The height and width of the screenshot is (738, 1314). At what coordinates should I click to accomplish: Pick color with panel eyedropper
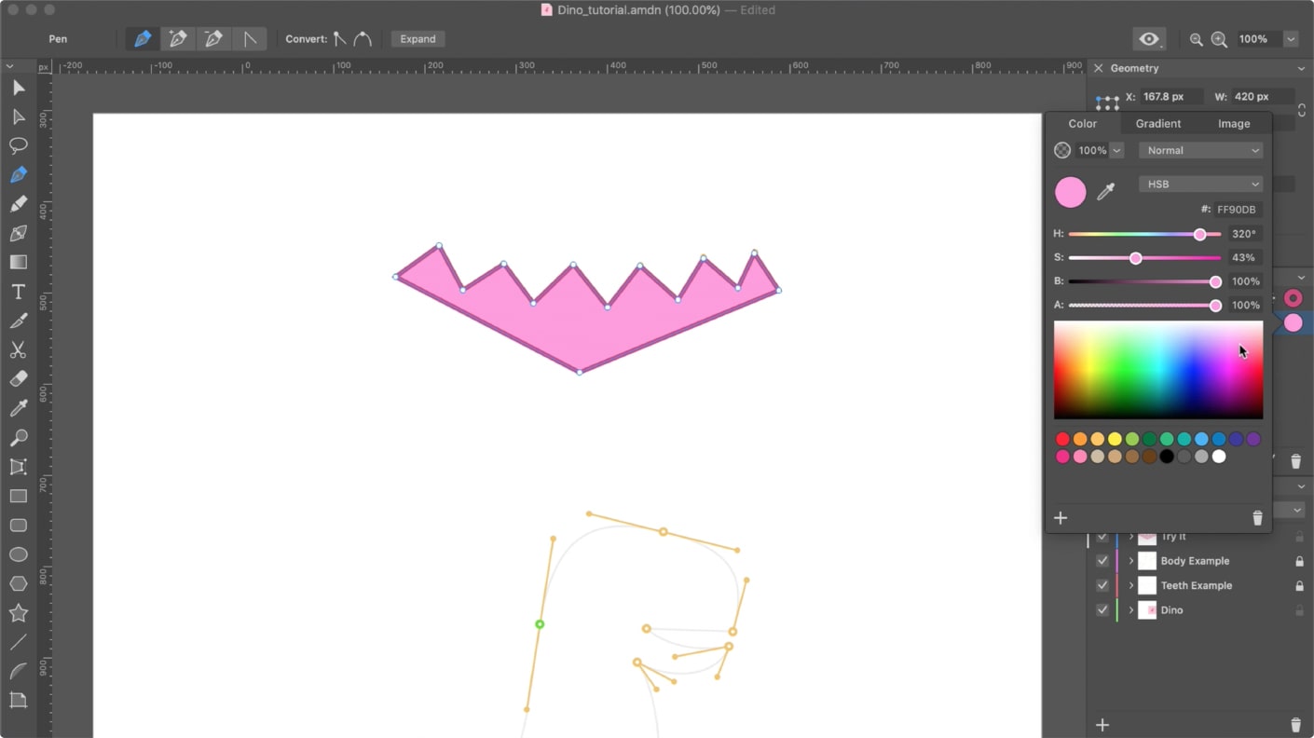click(1106, 192)
